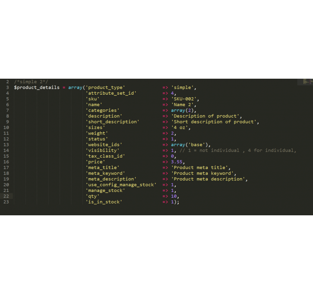Click the 'visibility' key
The height and width of the screenshot is (294, 313).
(102, 150)
